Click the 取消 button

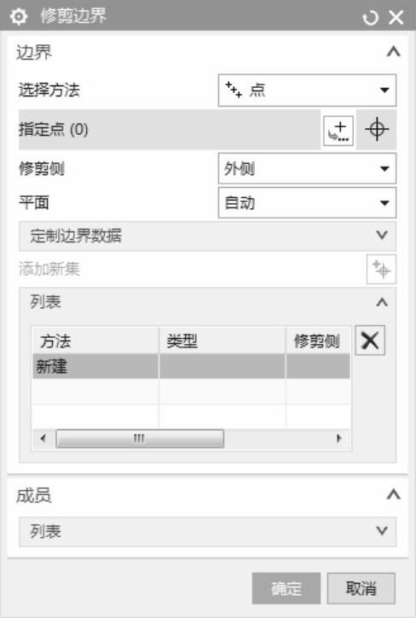361,588
